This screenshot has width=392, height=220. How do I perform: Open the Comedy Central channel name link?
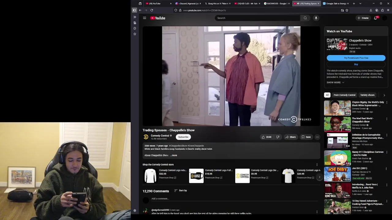[160, 136]
